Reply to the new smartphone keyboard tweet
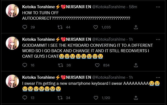The image size is (167, 105). [x=25, y=98]
